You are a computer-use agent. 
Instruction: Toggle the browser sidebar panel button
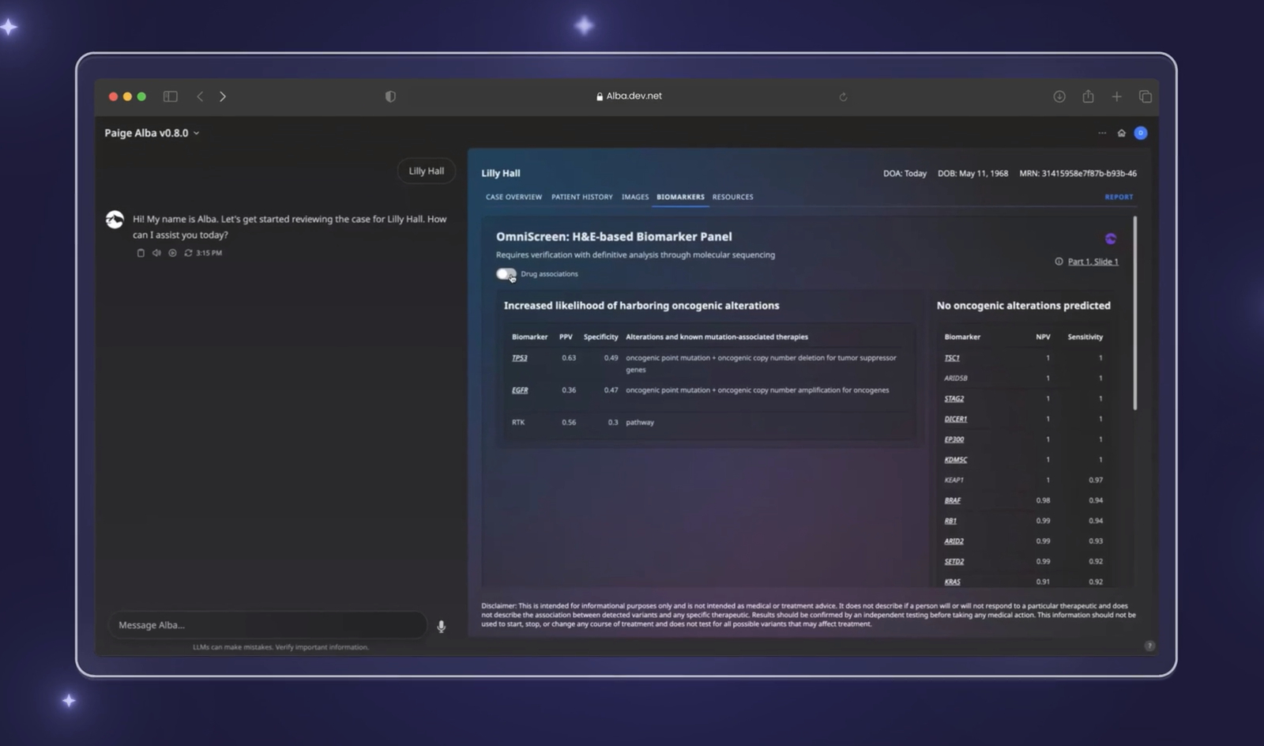(170, 96)
